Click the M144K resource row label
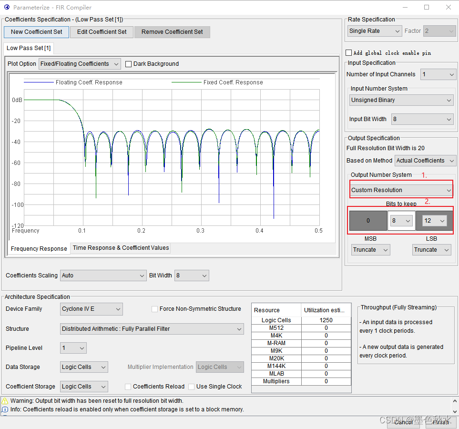Viewport: 459px width, 429px height. (276, 366)
